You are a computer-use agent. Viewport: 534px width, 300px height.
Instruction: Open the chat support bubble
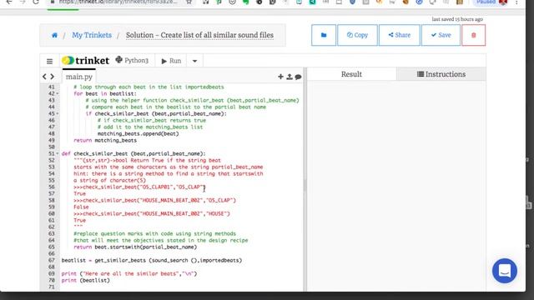(504, 271)
